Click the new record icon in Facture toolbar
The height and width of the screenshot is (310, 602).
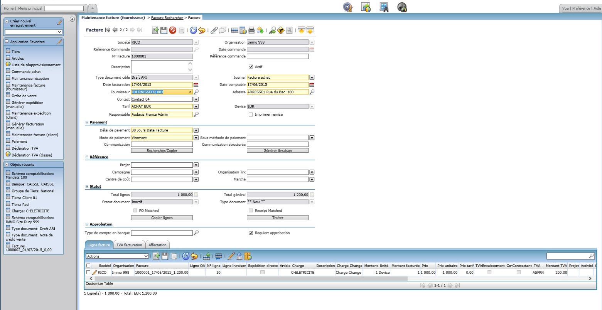coord(155,30)
